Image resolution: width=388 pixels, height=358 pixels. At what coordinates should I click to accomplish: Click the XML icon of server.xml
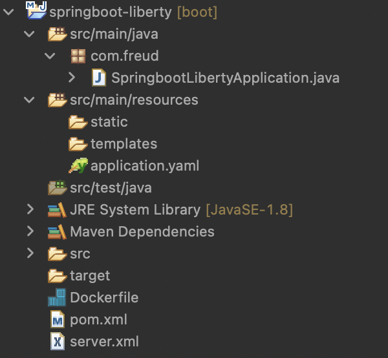tap(58, 341)
